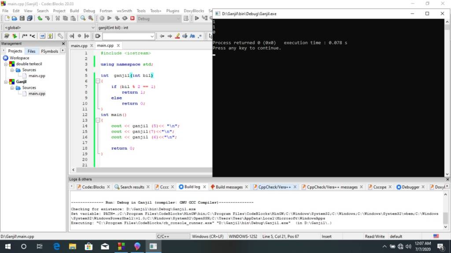Open the Windows Start menu
The height and width of the screenshot is (253, 451).
tap(8, 246)
